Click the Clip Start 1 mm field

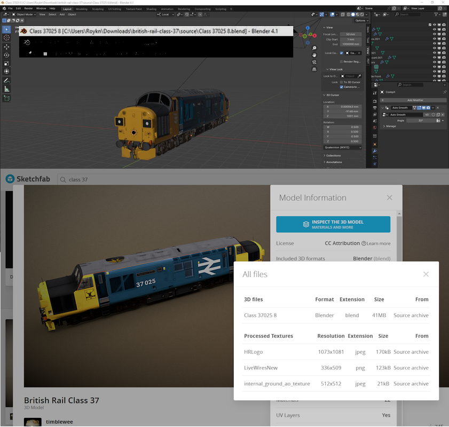[x=350, y=39]
